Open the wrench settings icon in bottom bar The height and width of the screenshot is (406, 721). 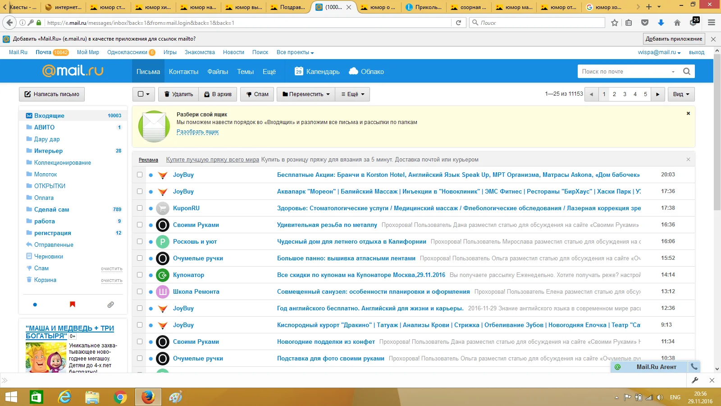pyautogui.click(x=695, y=380)
